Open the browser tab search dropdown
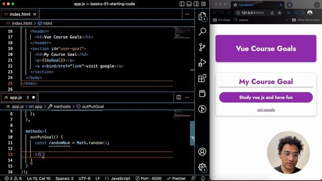322x181 pixels. pyautogui.click(x=317, y=5)
